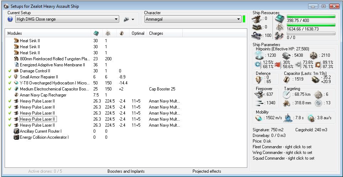Click the structure hitpoints icon showing 2110

[314, 55]
